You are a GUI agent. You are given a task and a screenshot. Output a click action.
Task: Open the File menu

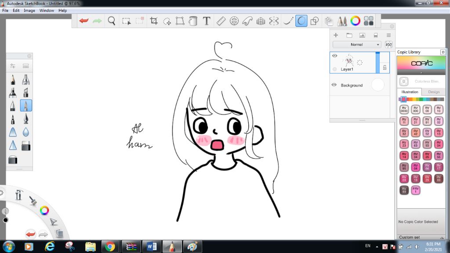(5, 11)
